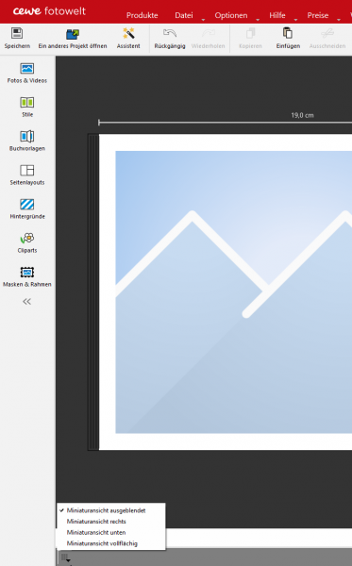352x566 pixels.
Task: Click the photo placeholder on the page
Action: 234,291
